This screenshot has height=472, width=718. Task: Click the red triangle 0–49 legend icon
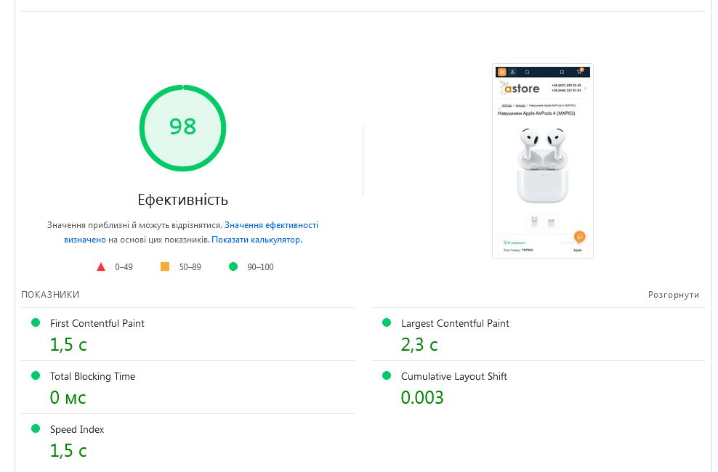[101, 267]
